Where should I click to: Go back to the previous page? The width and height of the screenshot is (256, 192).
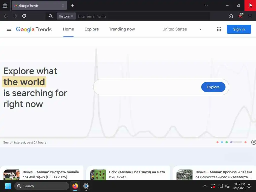pyautogui.click(x=6, y=16)
